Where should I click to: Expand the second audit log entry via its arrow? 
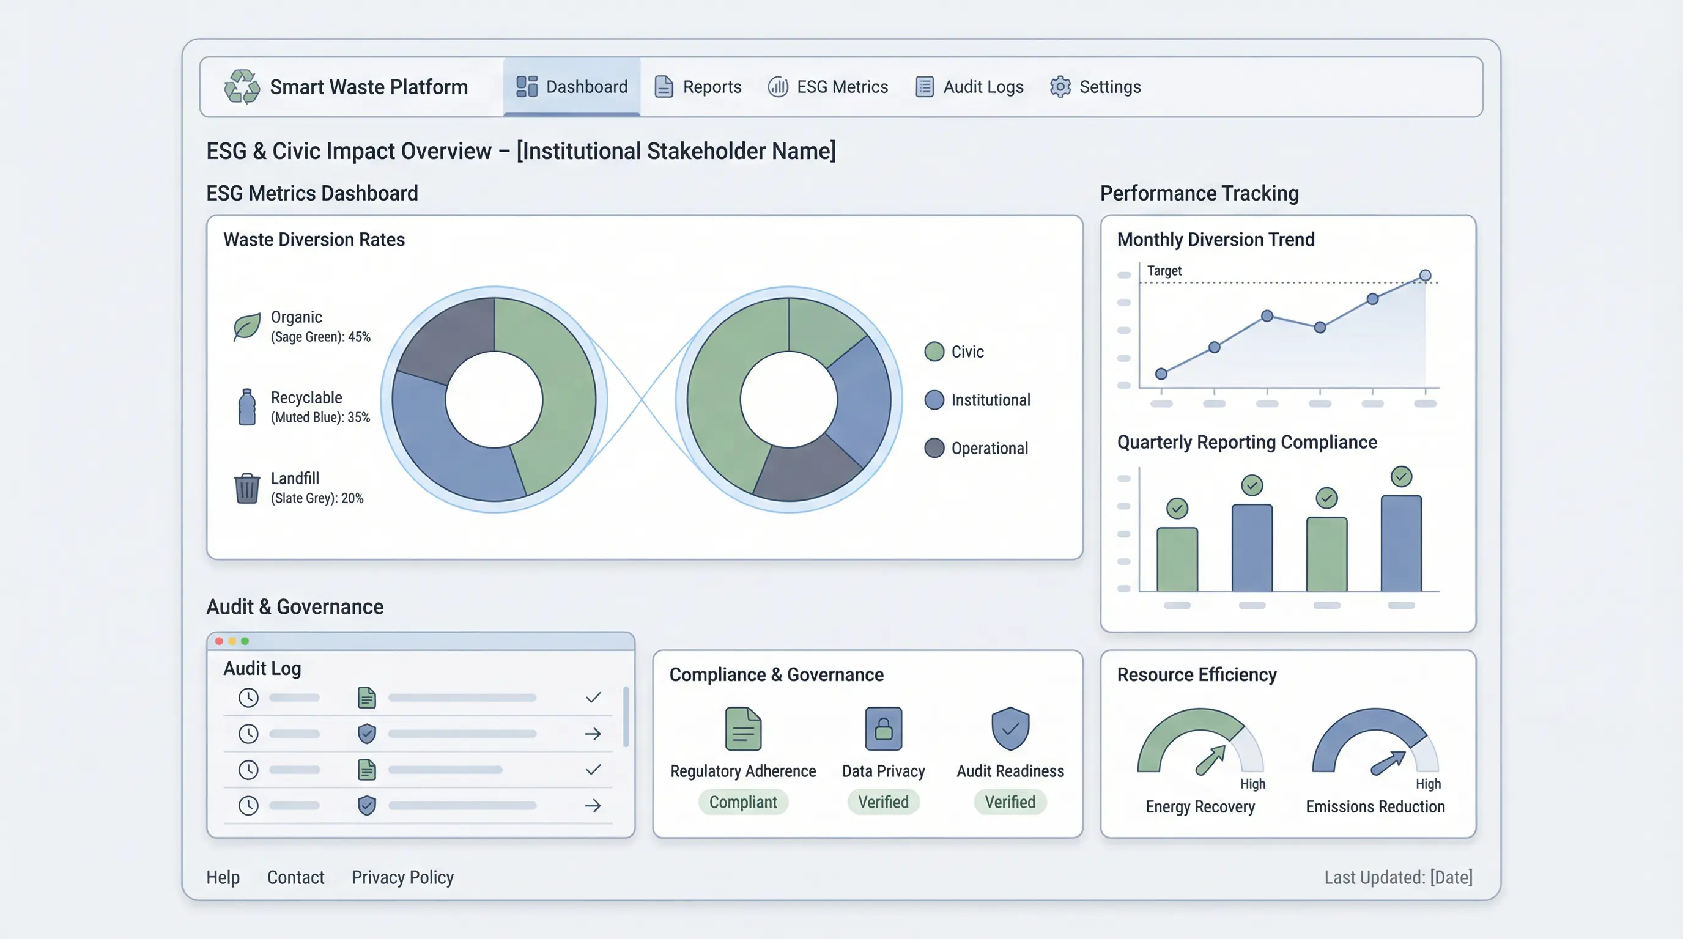593,734
